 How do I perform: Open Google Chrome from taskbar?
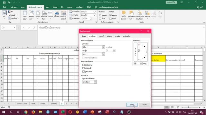(26, 112)
